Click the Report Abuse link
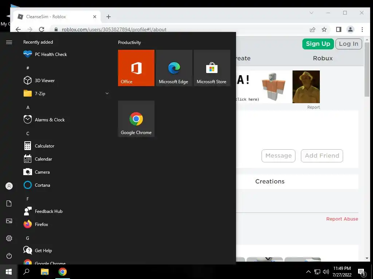Viewport: 373px width, 279px height. pyautogui.click(x=342, y=219)
